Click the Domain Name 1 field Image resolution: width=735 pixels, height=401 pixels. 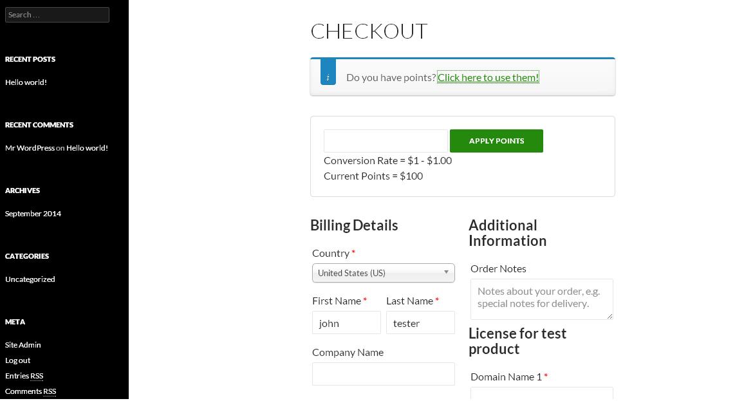[542, 394]
